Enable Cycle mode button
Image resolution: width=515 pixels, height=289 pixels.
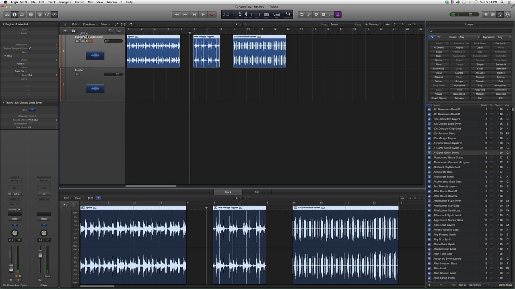coord(301,14)
